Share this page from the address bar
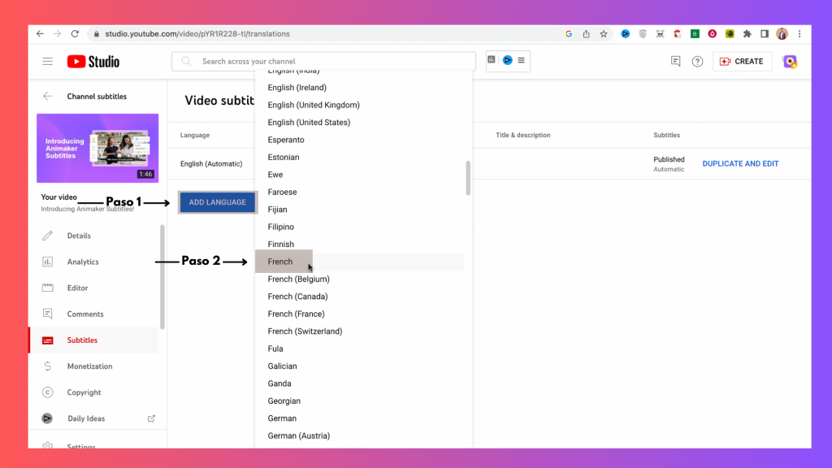 [x=586, y=33]
